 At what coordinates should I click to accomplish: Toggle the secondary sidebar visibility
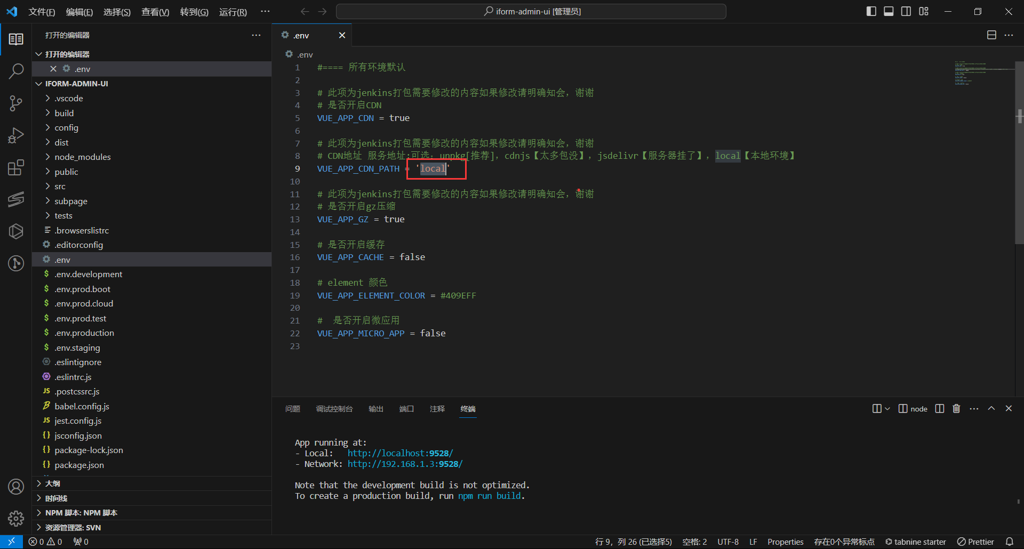[x=906, y=11]
